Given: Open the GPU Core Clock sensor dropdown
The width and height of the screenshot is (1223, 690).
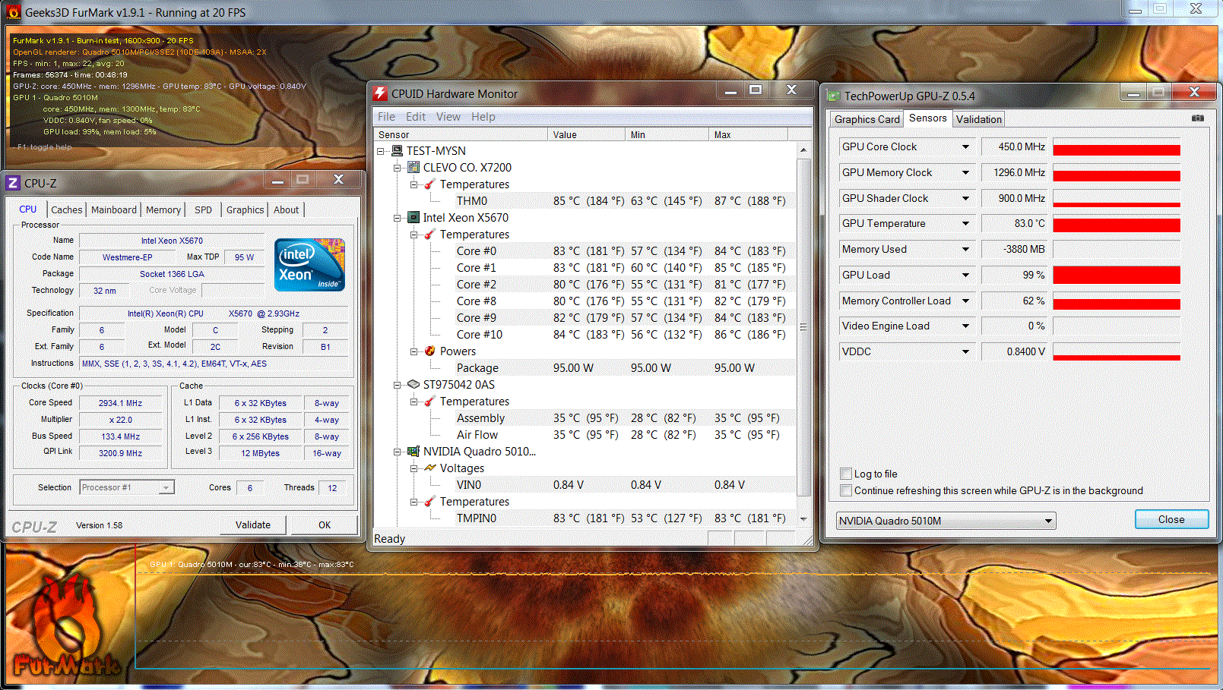Looking at the screenshot, I should click(965, 147).
